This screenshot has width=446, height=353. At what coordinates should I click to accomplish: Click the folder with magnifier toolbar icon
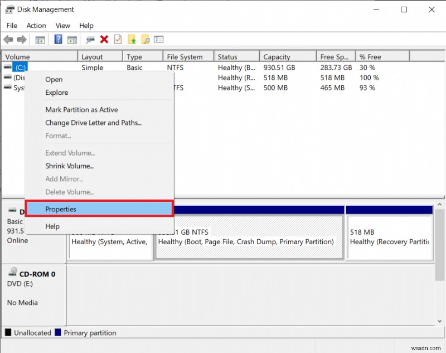pyautogui.click(x=146, y=39)
